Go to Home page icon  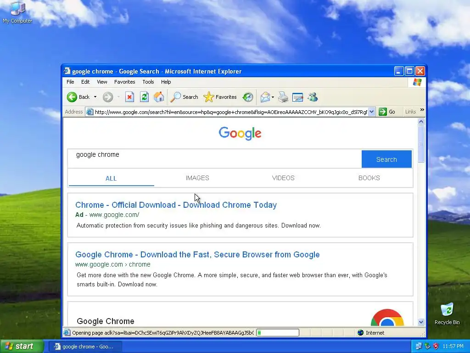pyautogui.click(x=159, y=97)
